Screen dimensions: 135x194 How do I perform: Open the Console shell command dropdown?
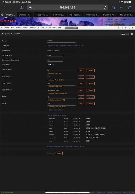pyautogui.click(x=55, y=60)
